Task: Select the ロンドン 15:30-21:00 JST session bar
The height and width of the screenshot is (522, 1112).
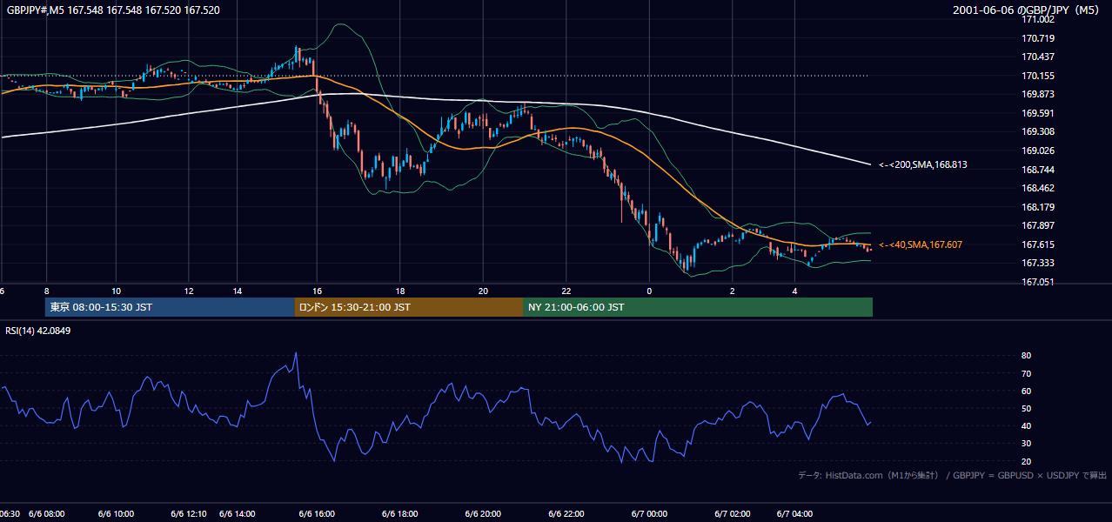Action: point(409,307)
